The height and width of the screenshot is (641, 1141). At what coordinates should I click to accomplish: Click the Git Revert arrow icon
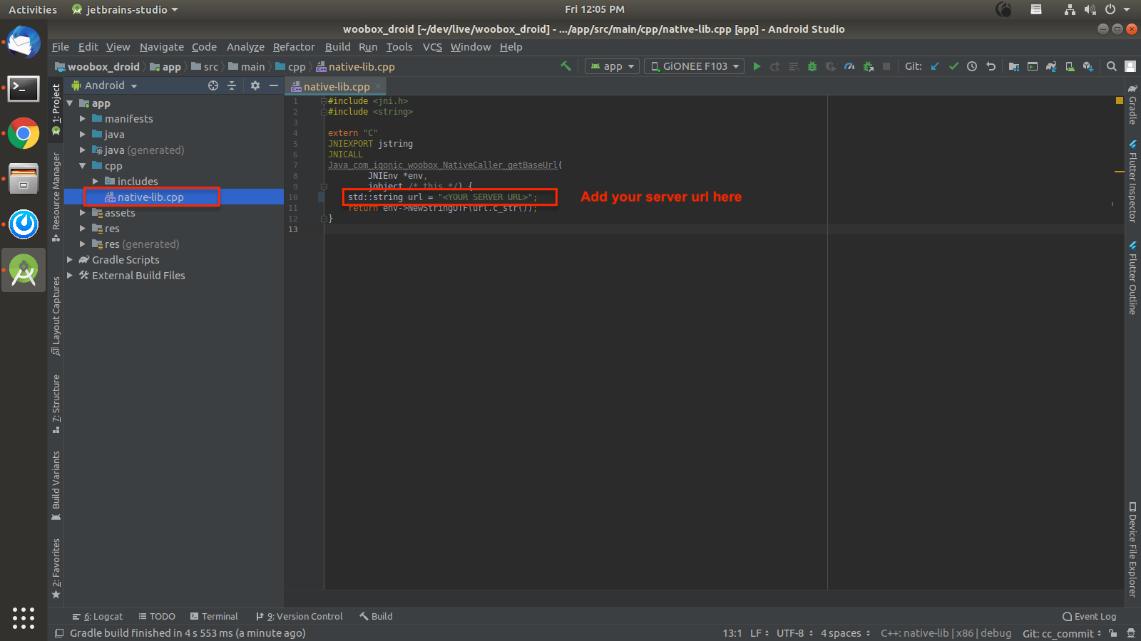(x=991, y=66)
